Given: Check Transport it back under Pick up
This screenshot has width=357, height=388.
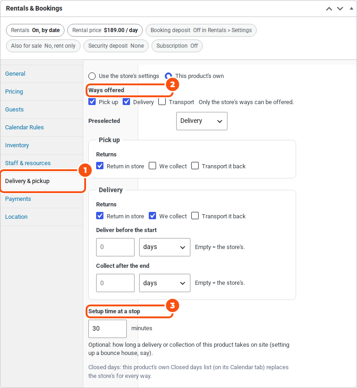Looking at the screenshot, I should [195, 166].
